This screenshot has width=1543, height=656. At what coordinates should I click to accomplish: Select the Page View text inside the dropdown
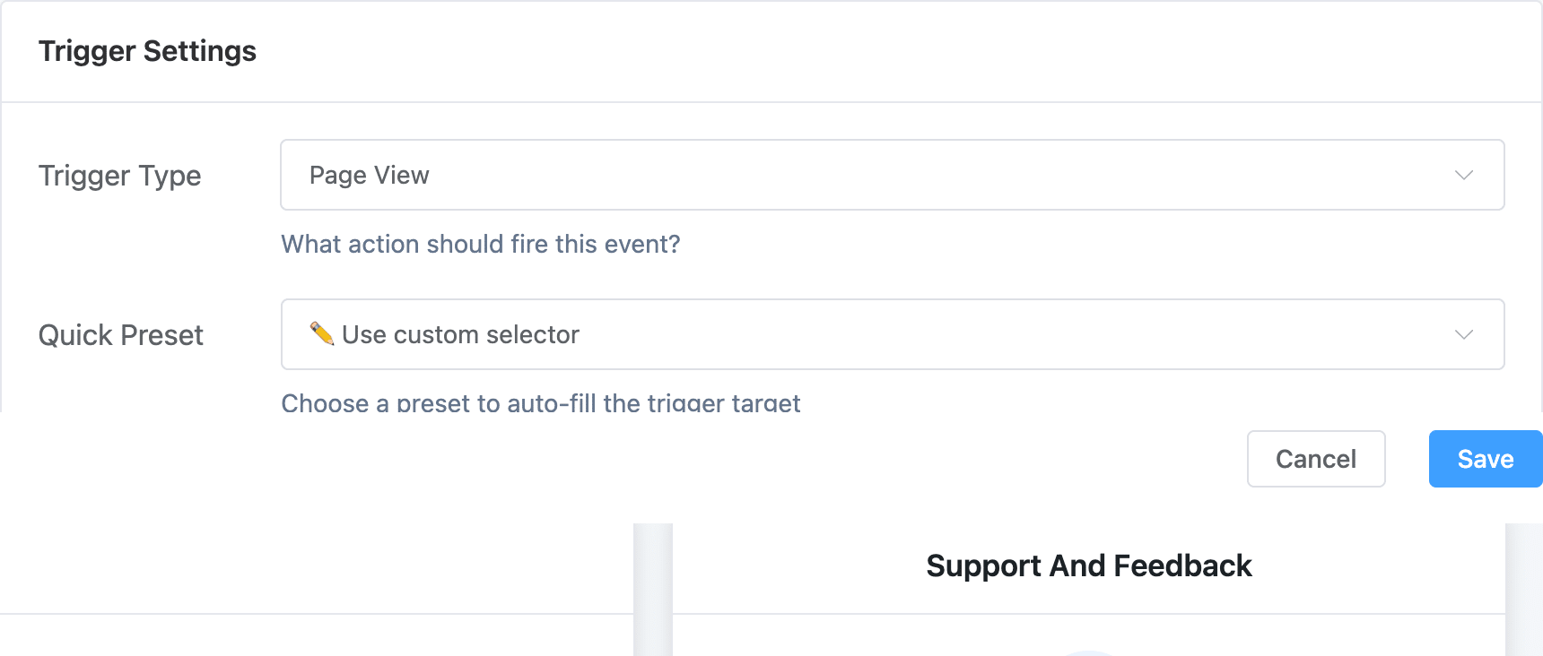(370, 175)
